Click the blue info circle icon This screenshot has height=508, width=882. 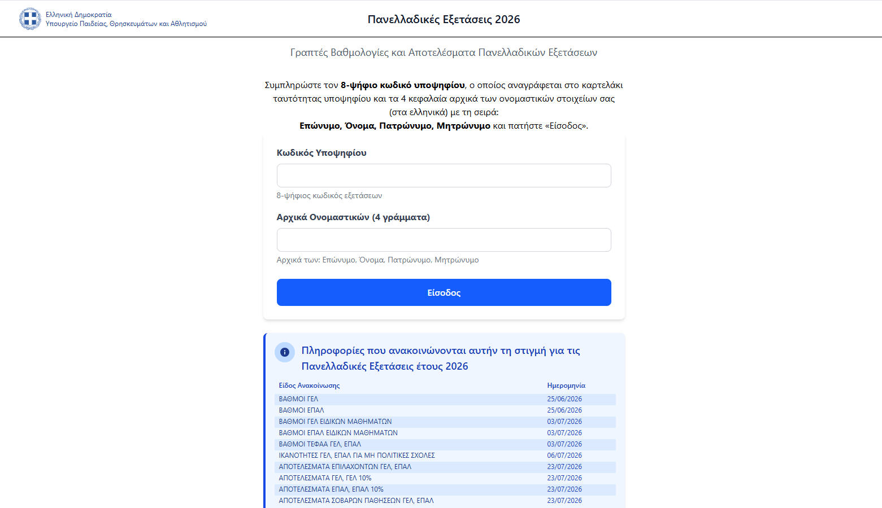[285, 352]
